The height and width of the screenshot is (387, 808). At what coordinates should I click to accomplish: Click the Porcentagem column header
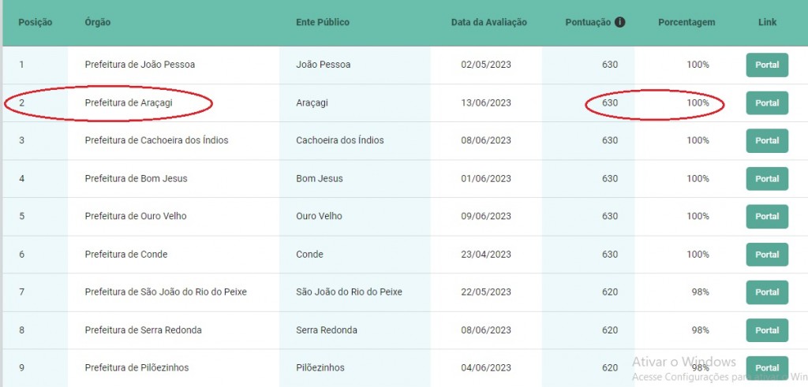pos(686,22)
